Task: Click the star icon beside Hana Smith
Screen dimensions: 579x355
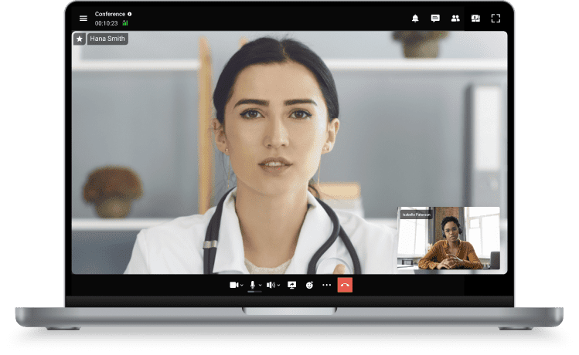Action: coord(80,39)
